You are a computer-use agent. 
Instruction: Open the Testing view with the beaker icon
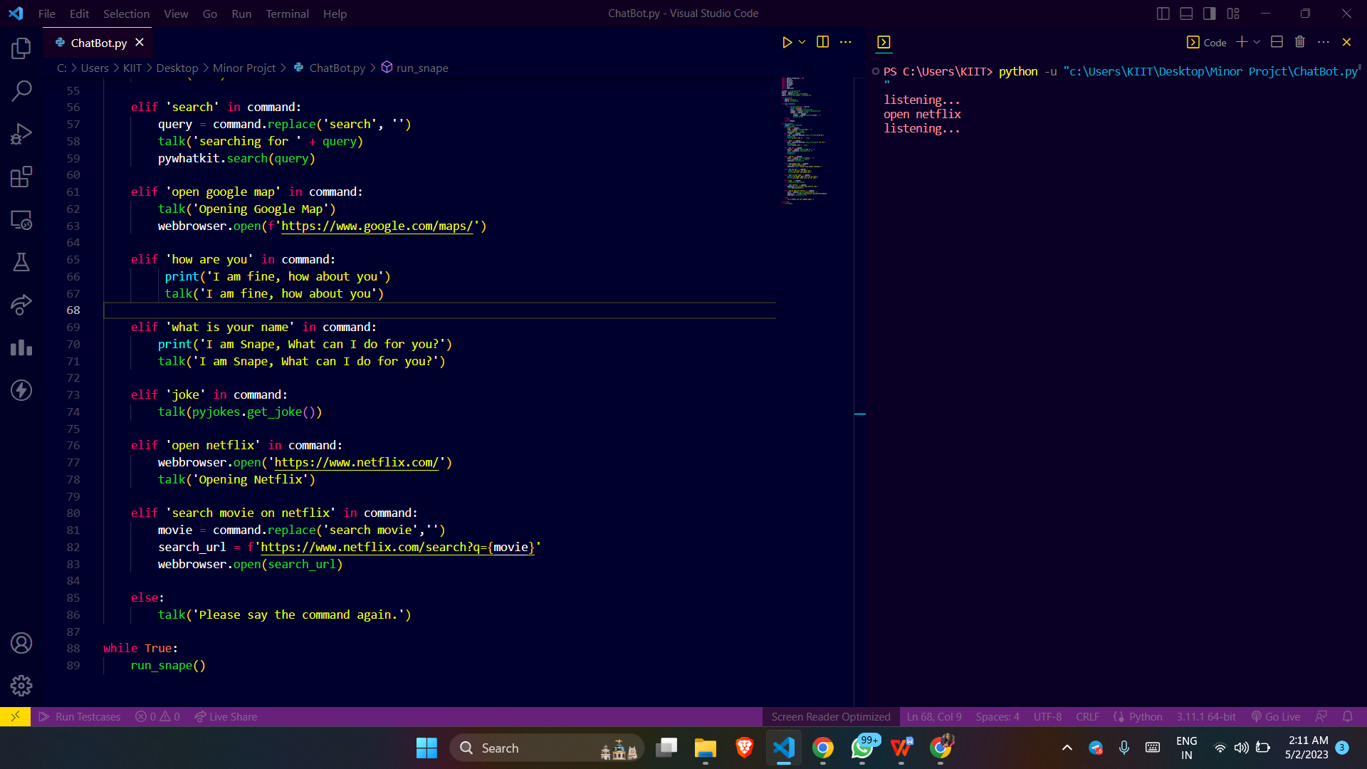tap(21, 261)
